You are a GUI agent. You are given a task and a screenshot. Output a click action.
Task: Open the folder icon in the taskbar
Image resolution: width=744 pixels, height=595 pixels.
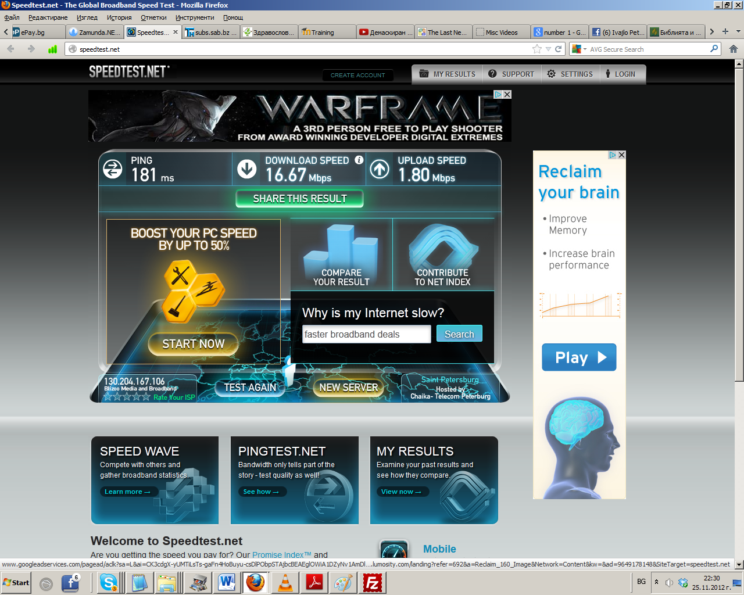point(167,582)
